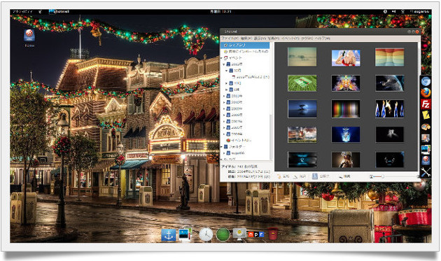The image size is (441, 261).
Task: Click the date and clock in the top panel
Action: click(220, 11)
